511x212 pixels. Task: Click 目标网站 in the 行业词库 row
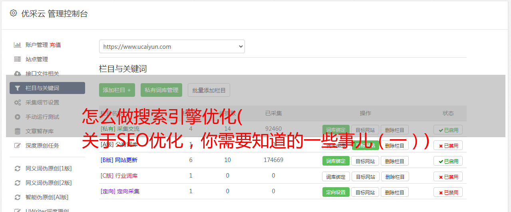(x=366, y=176)
